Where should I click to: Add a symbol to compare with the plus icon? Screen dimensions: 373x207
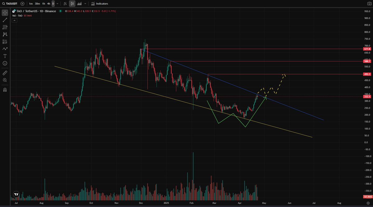[22, 4]
